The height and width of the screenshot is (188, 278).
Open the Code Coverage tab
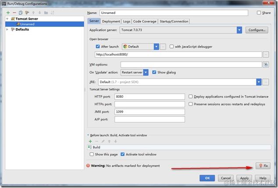[x=145, y=21]
